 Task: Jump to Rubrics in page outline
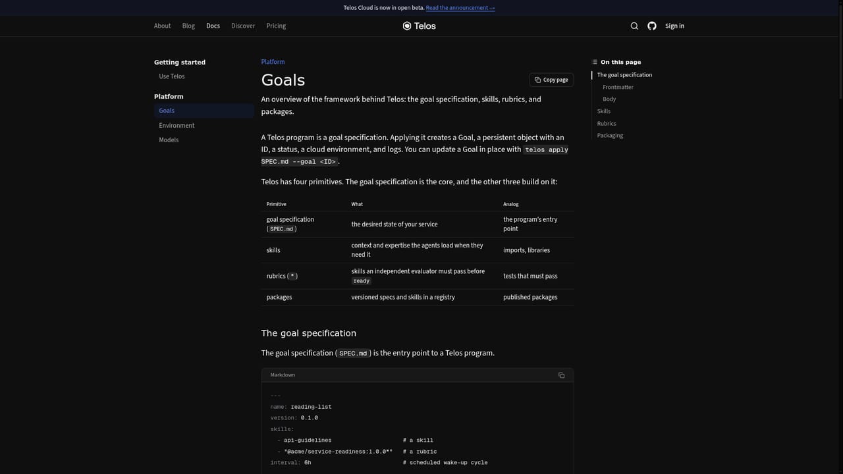point(607,123)
